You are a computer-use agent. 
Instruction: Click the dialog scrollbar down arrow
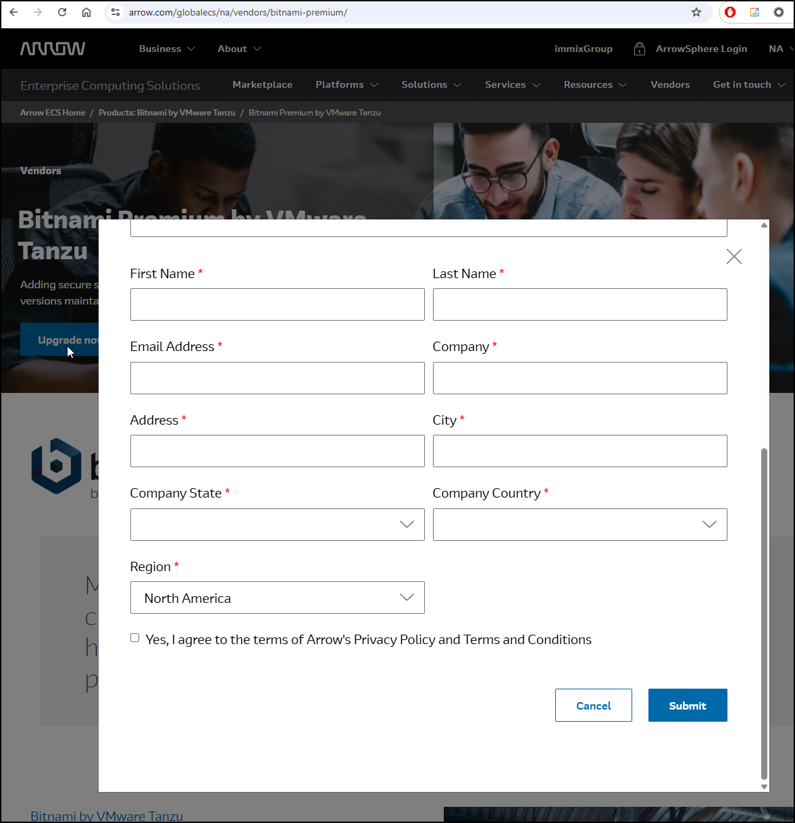765,787
